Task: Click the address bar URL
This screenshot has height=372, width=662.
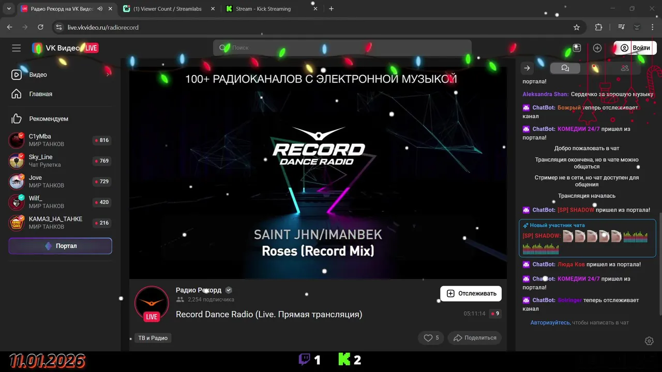Action: click(x=103, y=27)
